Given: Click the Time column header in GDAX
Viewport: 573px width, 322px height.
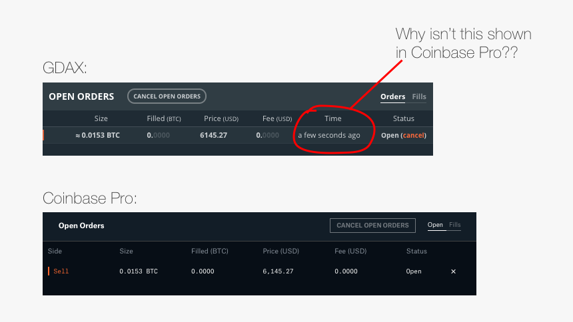Looking at the screenshot, I should [333, 118].
